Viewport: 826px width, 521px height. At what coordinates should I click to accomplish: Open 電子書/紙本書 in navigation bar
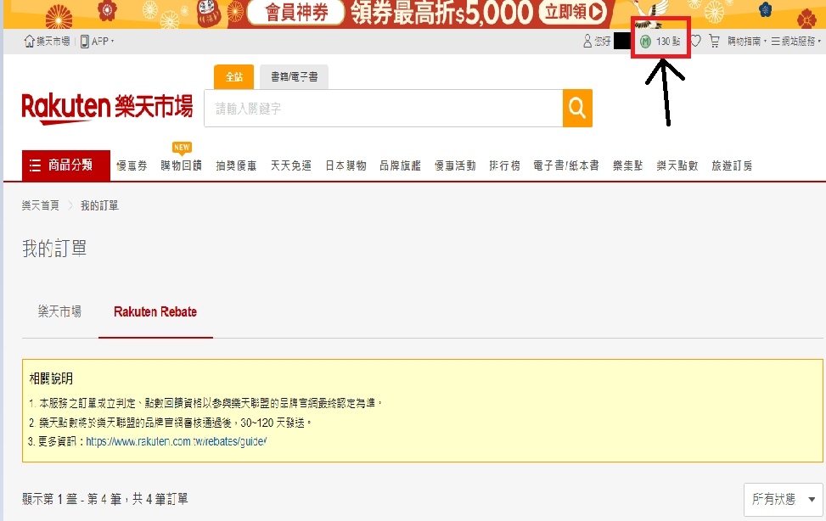(566, 166)
